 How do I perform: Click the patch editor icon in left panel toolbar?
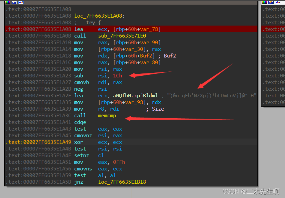(x=21, y=2)
